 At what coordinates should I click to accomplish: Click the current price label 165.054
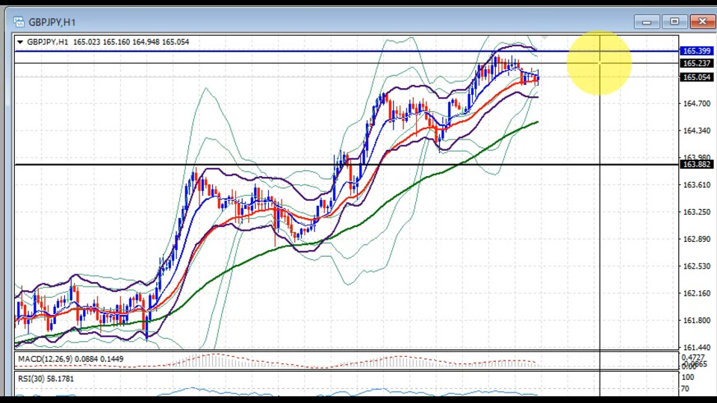click(x=696, y=77)
